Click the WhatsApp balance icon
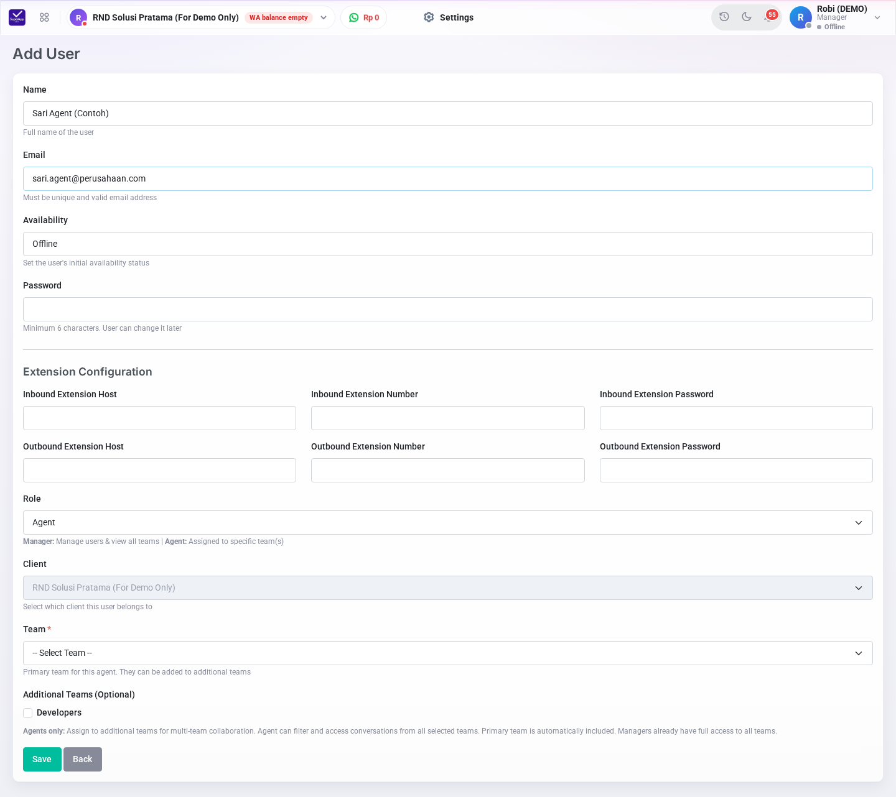The image size is (896, 797). point(354,17)
